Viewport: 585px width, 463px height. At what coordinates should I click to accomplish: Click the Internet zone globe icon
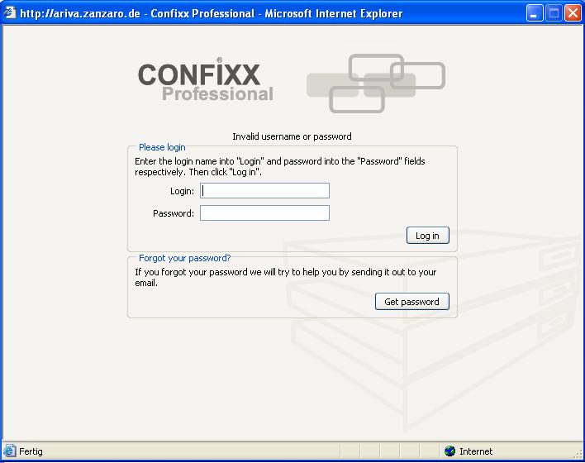coord(450,451)
